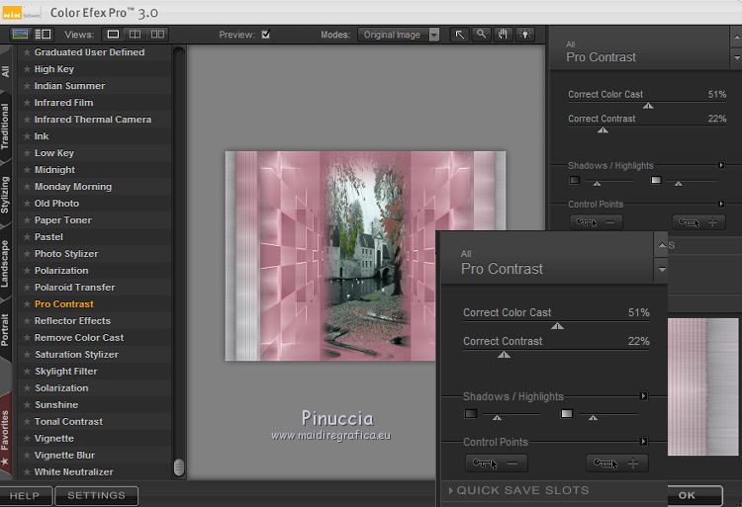The height and width of the screenshot is (507, 742).
Task: Switch to split preview view
Action: coord(136,35)
